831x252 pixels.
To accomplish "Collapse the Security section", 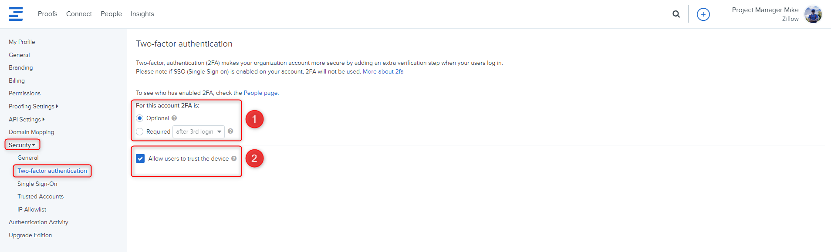I will tap(22, 145).
